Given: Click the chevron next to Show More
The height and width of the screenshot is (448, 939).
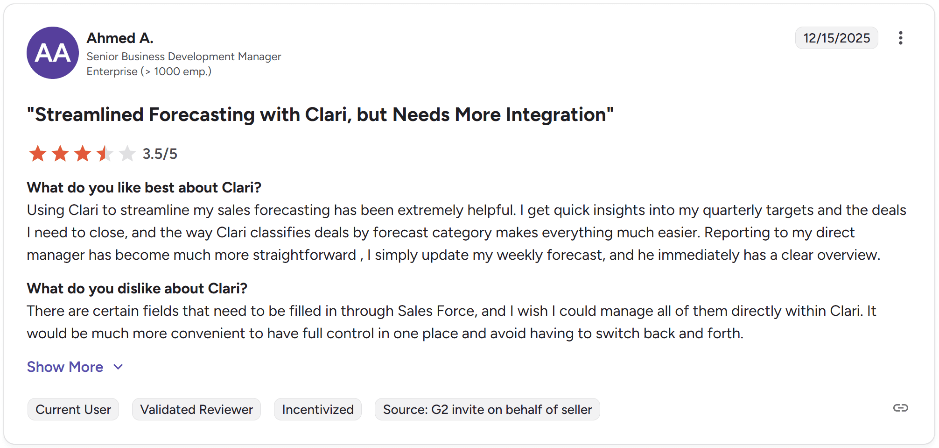Looking at the screenshot, I should coord(119,367).
